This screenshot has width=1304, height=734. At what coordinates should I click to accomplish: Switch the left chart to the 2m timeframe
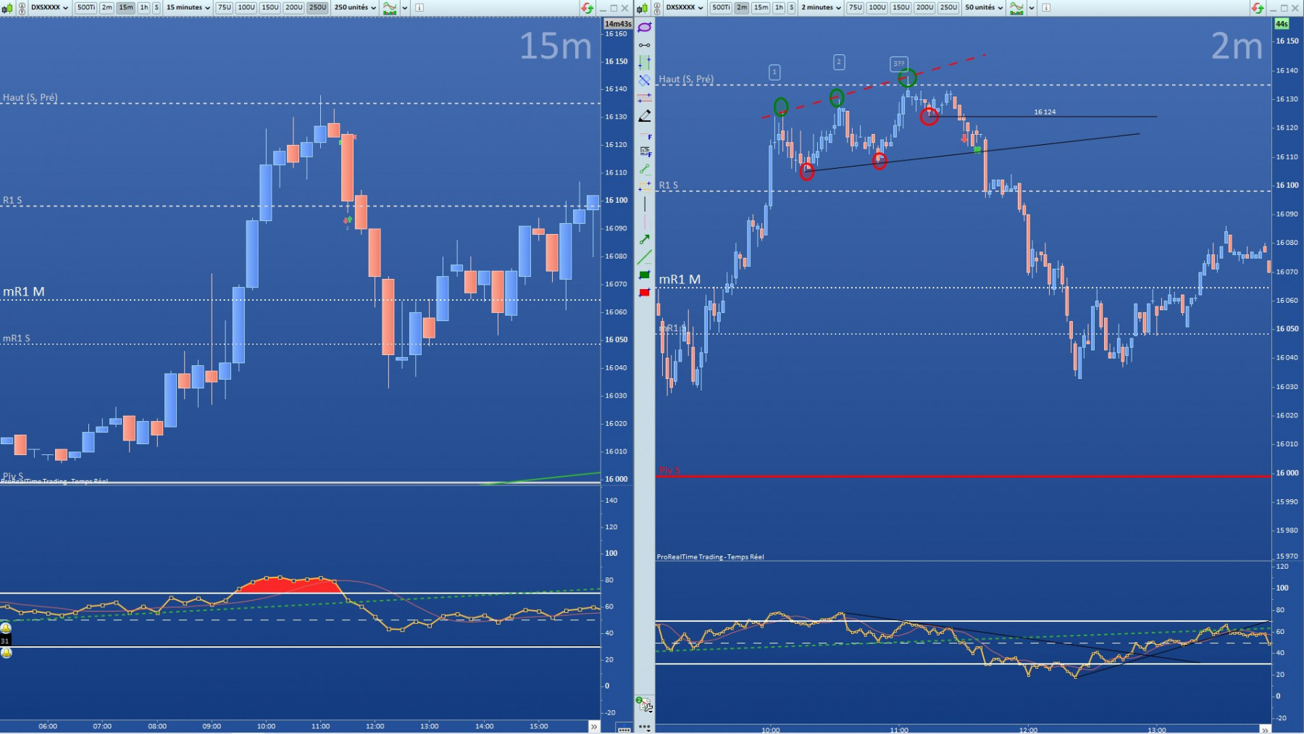106,7
